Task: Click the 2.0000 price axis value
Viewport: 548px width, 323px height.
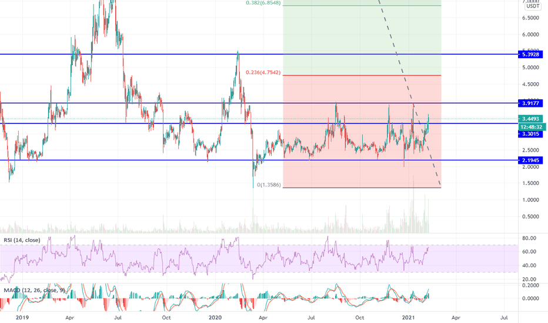Action: coord(530,167)
